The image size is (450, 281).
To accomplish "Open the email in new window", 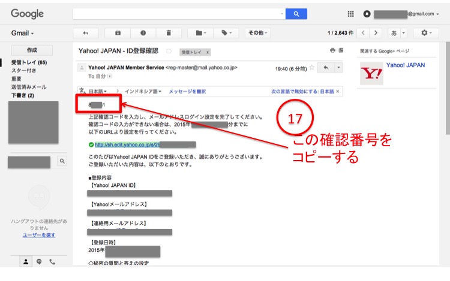I will (x=341, y=50).
